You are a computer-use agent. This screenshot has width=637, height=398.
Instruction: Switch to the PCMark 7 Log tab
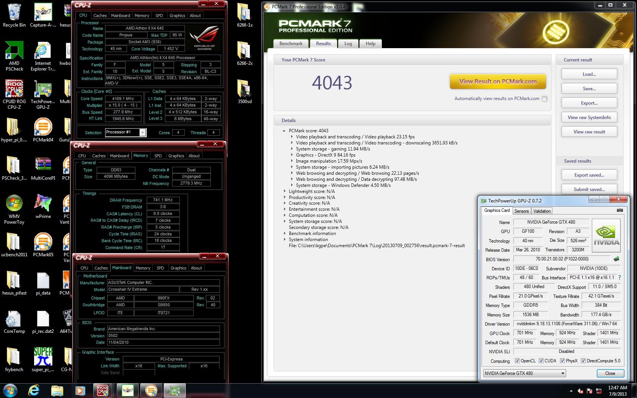point(348,44)
